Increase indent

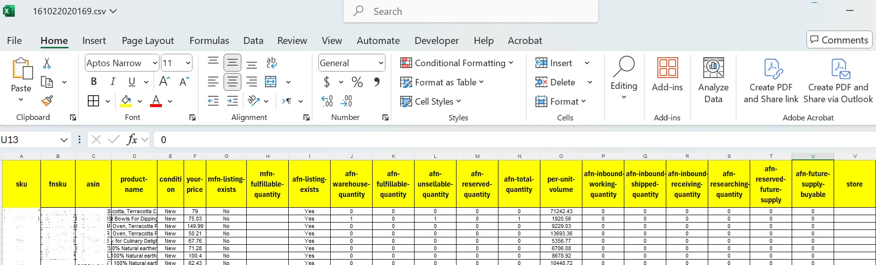pos(232,101)
